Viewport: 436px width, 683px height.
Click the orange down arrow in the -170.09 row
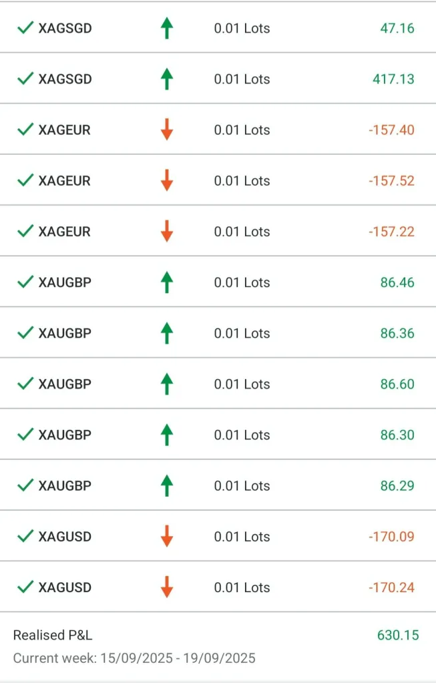pyautogui.click(x=167, y=536)
